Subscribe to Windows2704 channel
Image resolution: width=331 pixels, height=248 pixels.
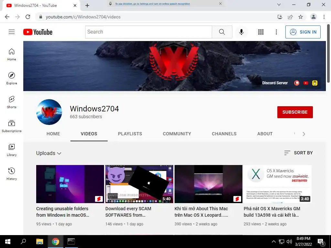295,112
